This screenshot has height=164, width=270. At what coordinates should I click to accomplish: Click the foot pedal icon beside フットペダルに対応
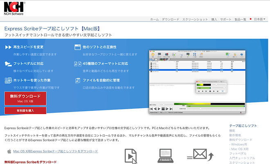(x=8, y=64)
